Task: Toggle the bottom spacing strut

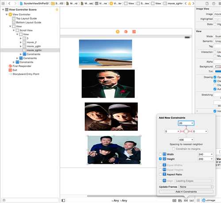Action: point(186,135)
